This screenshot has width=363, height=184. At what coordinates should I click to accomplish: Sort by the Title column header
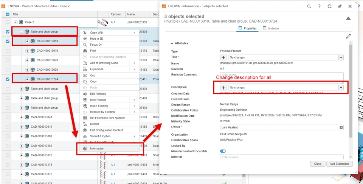pyautogui.click(x=54, y=14)
